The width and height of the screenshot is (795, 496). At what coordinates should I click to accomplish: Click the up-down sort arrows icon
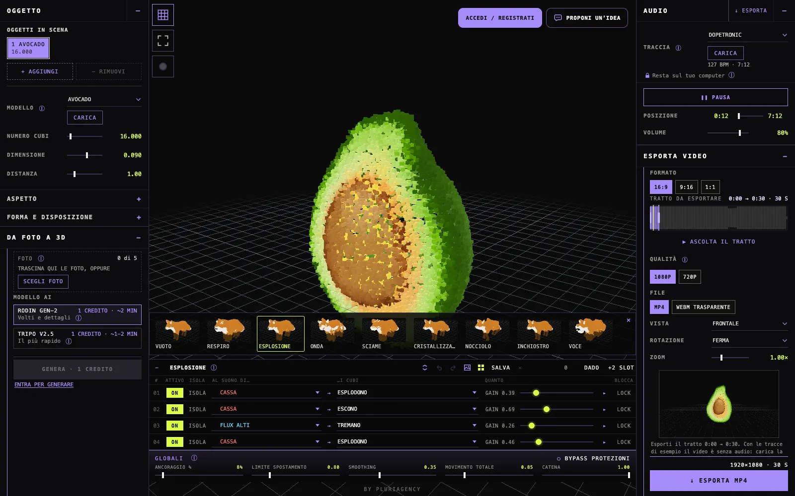[x=425, y=368]
